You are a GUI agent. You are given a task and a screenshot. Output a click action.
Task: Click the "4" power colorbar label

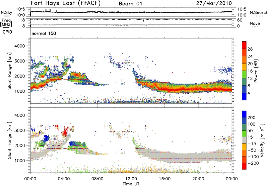pos(249,93)
